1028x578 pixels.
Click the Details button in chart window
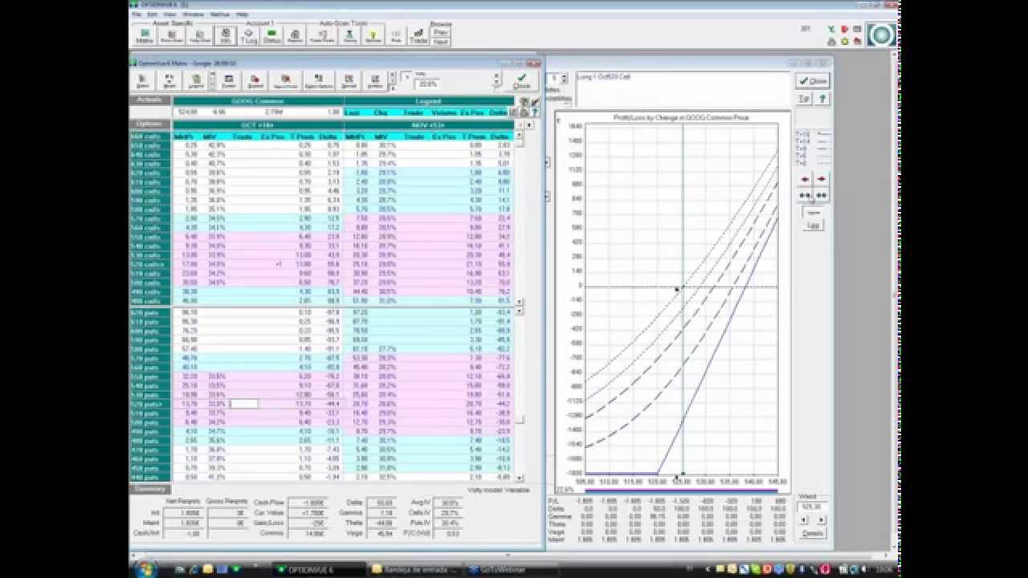tap(813, 533)
